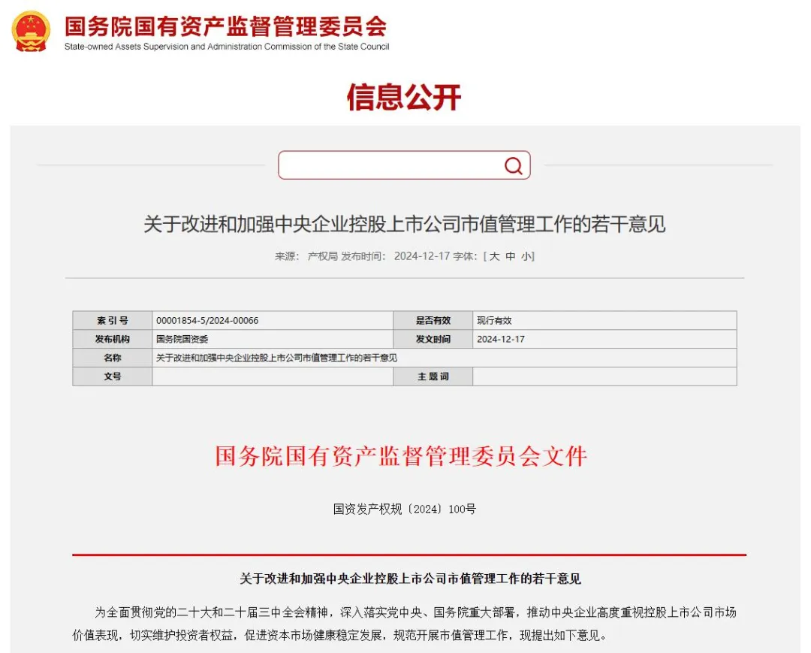Select the 主题词 header cell

433,376
